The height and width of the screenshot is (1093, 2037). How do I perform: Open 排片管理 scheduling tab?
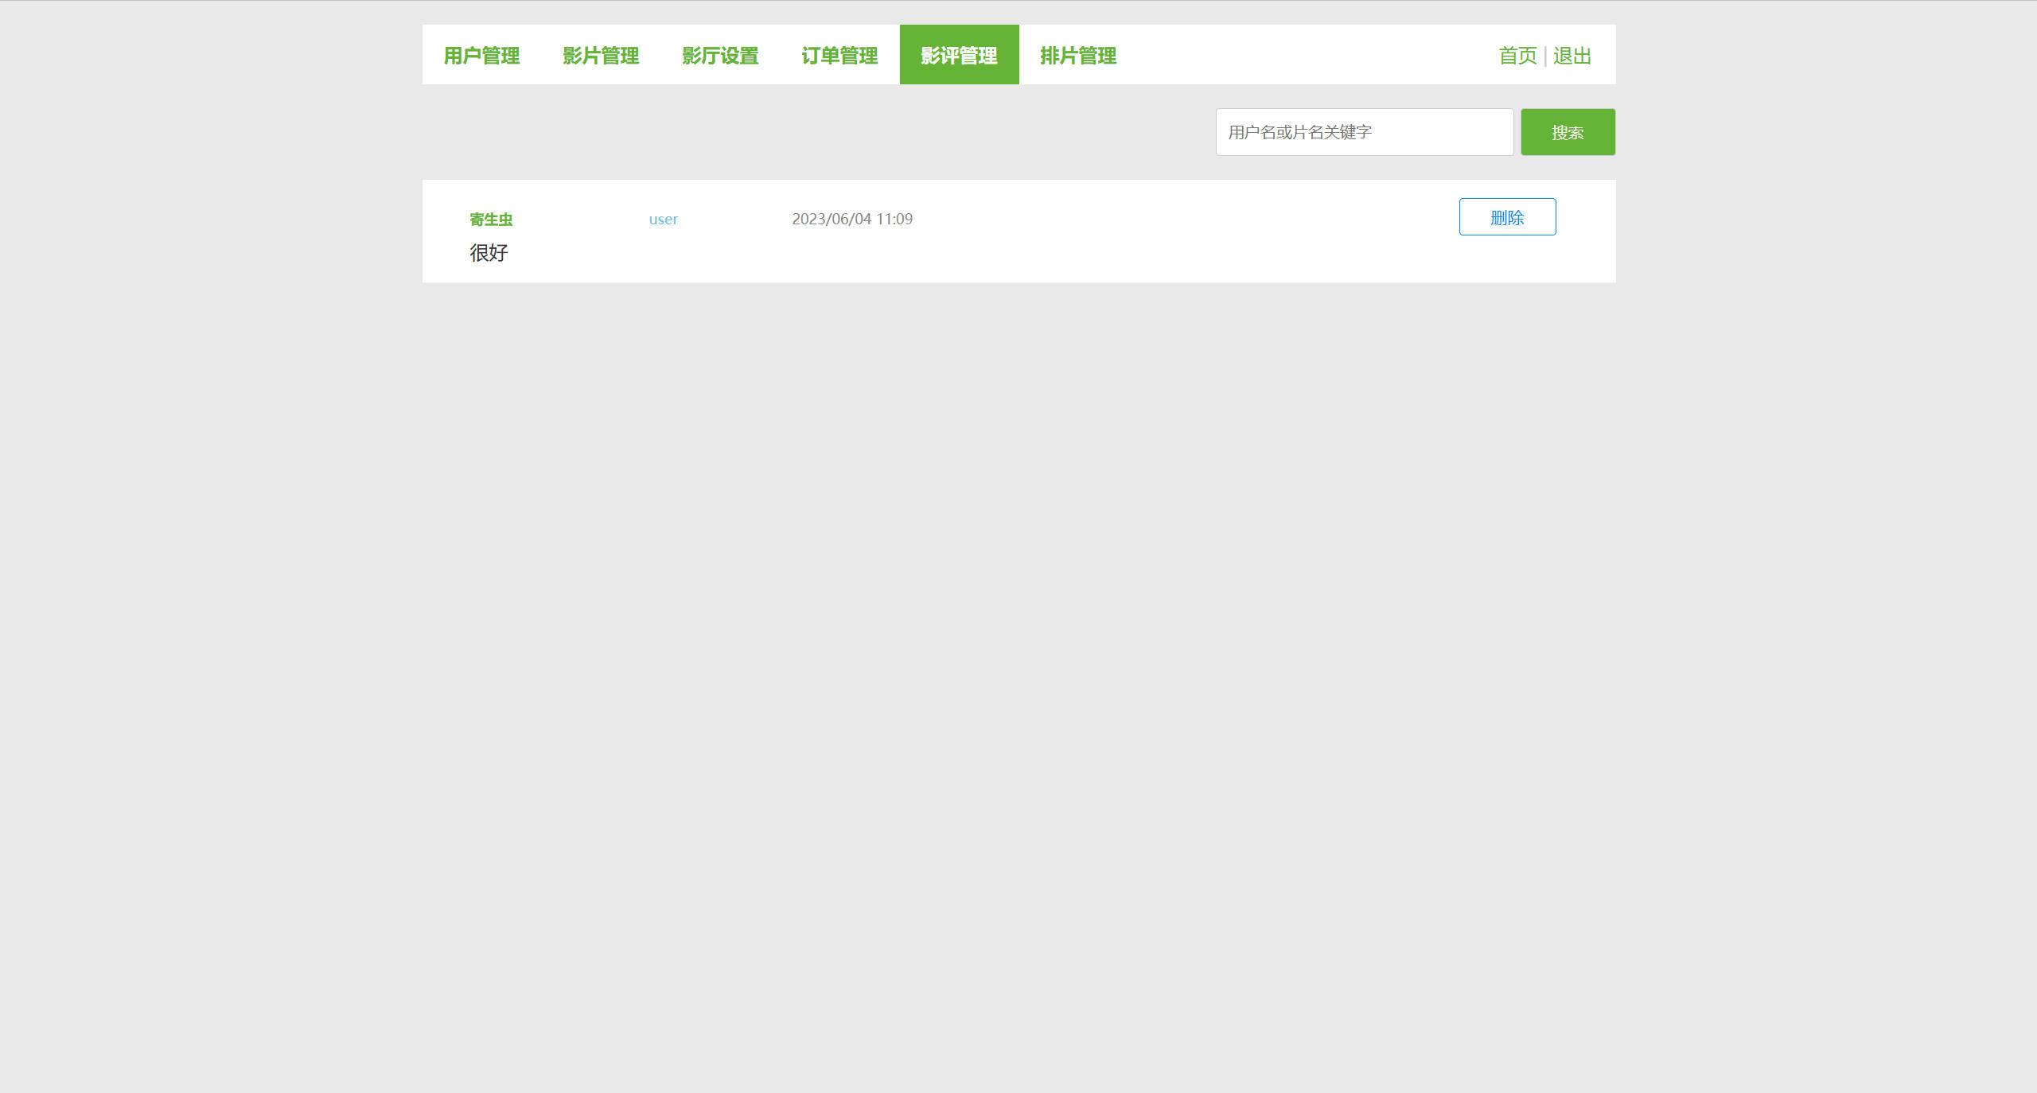tap(1078, 55)
